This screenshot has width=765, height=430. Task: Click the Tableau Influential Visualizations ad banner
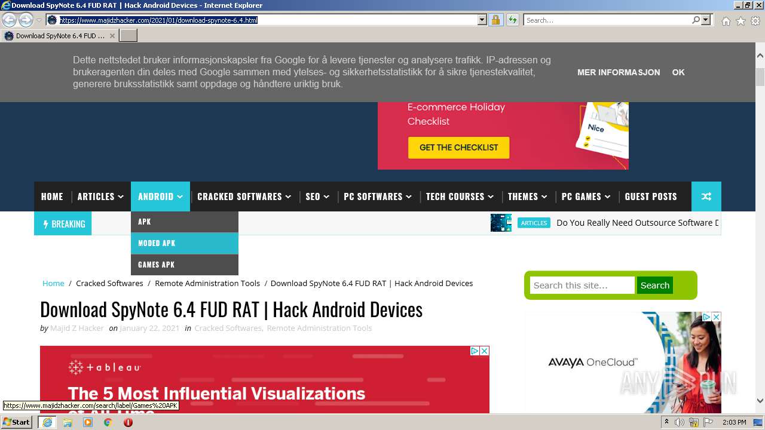click(x=265, y=380)
